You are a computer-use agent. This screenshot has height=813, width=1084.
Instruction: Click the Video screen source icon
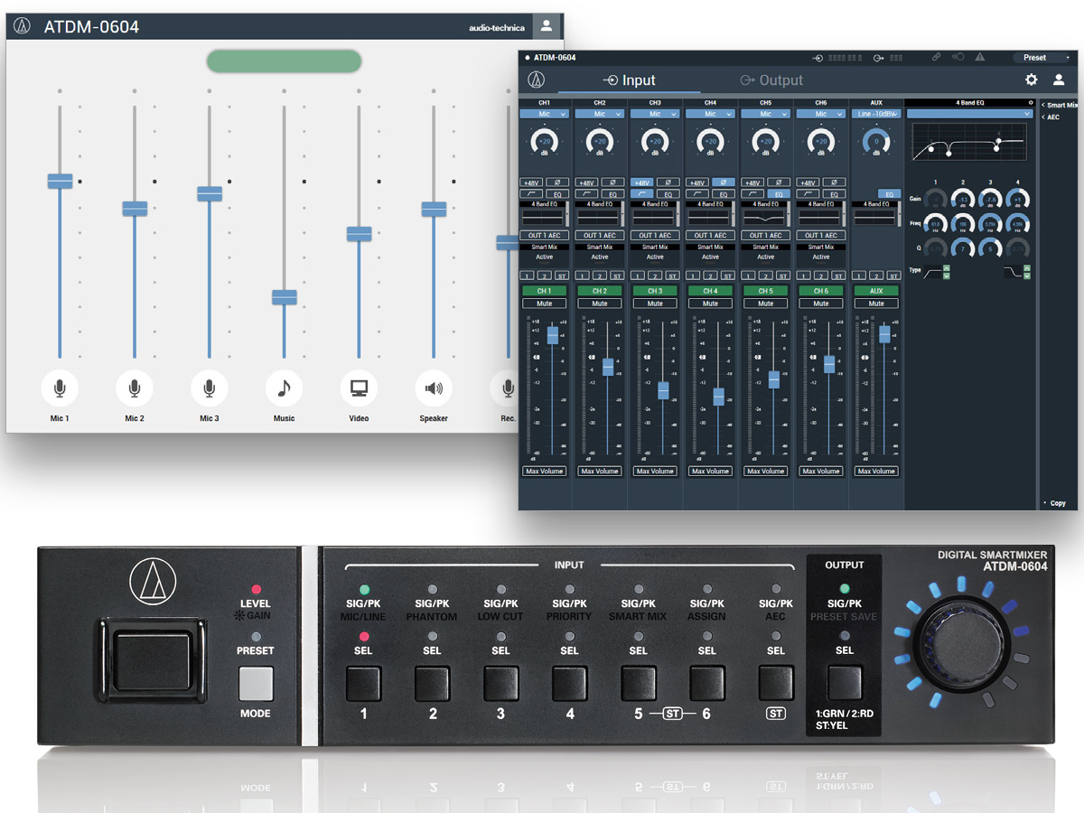pos(359,388)
